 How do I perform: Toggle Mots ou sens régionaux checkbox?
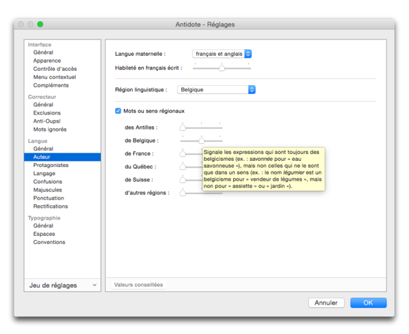118,111
